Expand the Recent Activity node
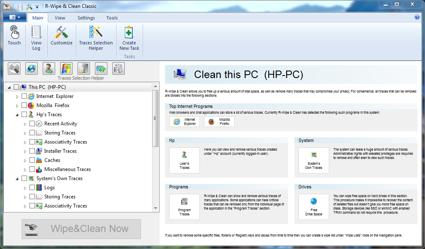This screenshot has width=425, height=249. [25, 124]
